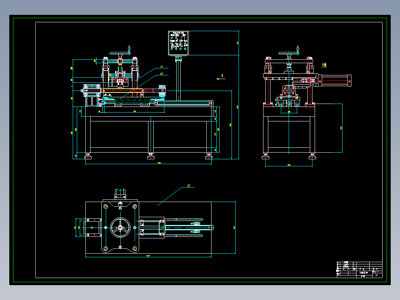The width and height of the screenshot is (400, 300).
Task: Click the pneumatic cylinder in the side view
Action: [x=335, y=81]
